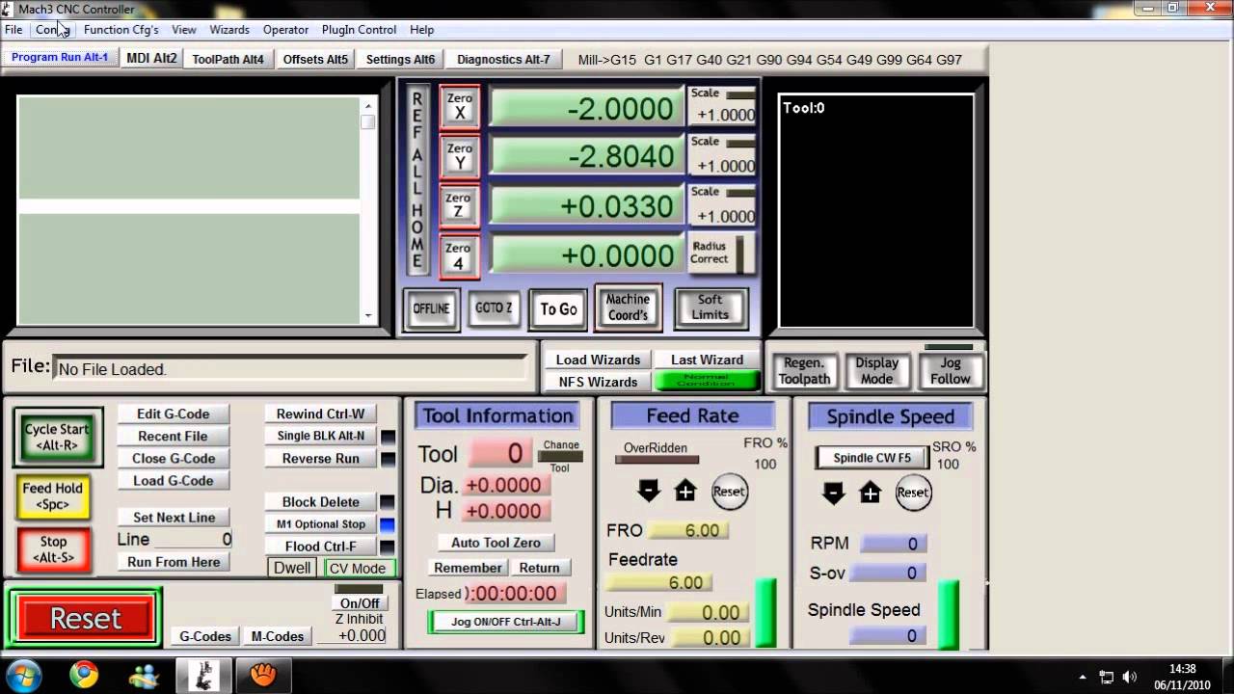This screenshot has height=694, width=1234.
Task: Lower feed rate with down arrow
Action: click(x=648, y=491)
